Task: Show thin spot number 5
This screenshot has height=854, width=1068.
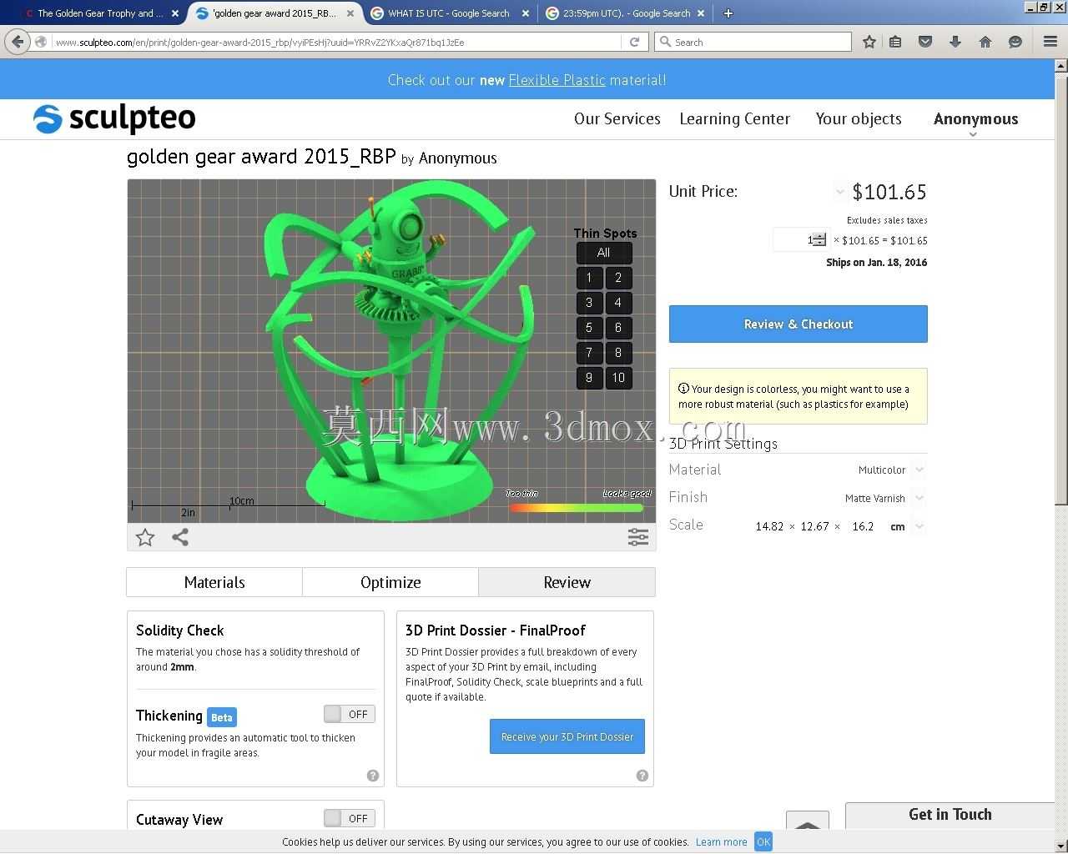Action: coord(589,329)
